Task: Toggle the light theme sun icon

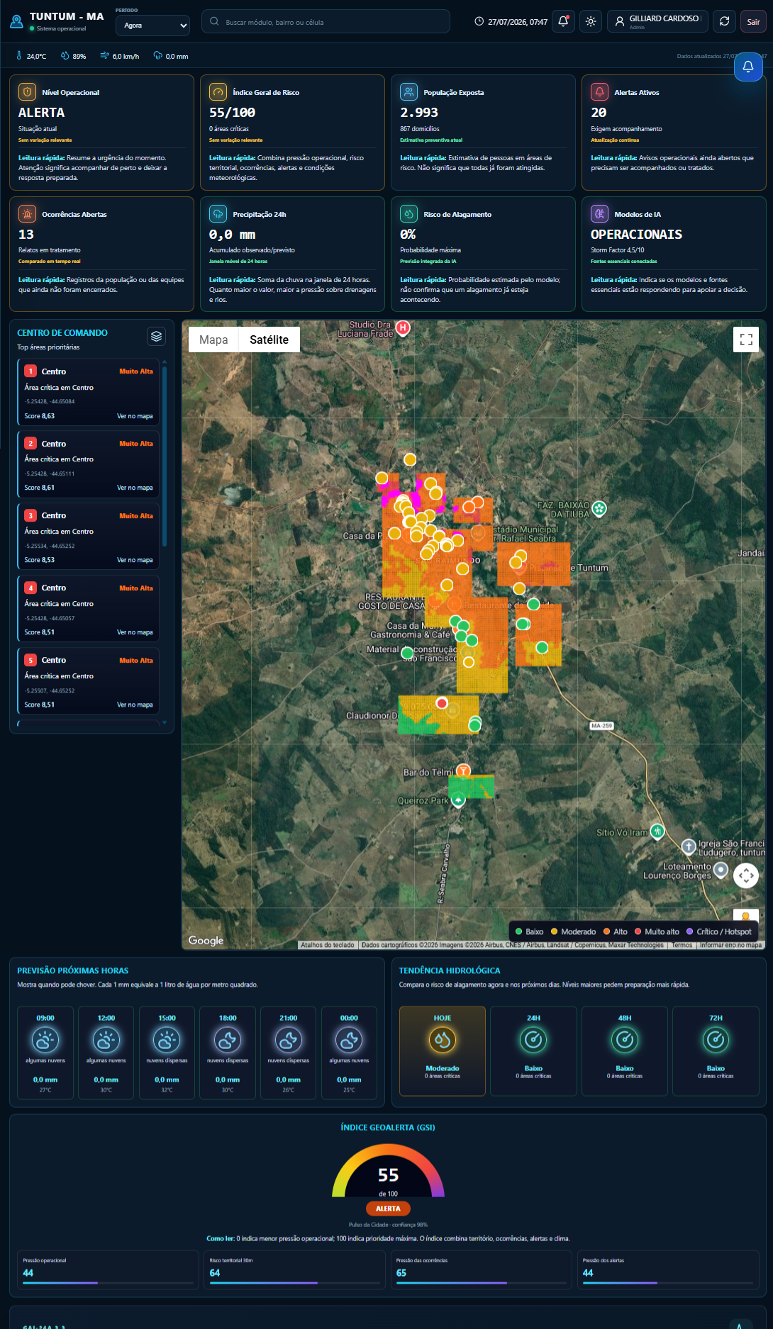Action: click(591, 21)
